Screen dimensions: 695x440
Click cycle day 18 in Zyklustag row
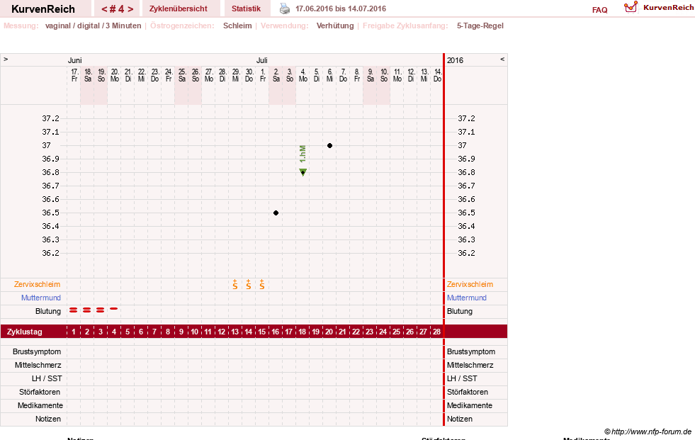303,332
